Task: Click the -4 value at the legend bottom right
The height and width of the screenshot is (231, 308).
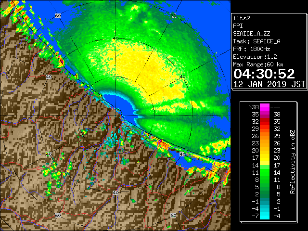Action: (277, 216)
